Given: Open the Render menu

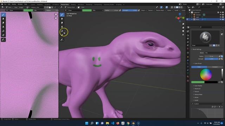Looking at the screenshot, I should (14, 4).
